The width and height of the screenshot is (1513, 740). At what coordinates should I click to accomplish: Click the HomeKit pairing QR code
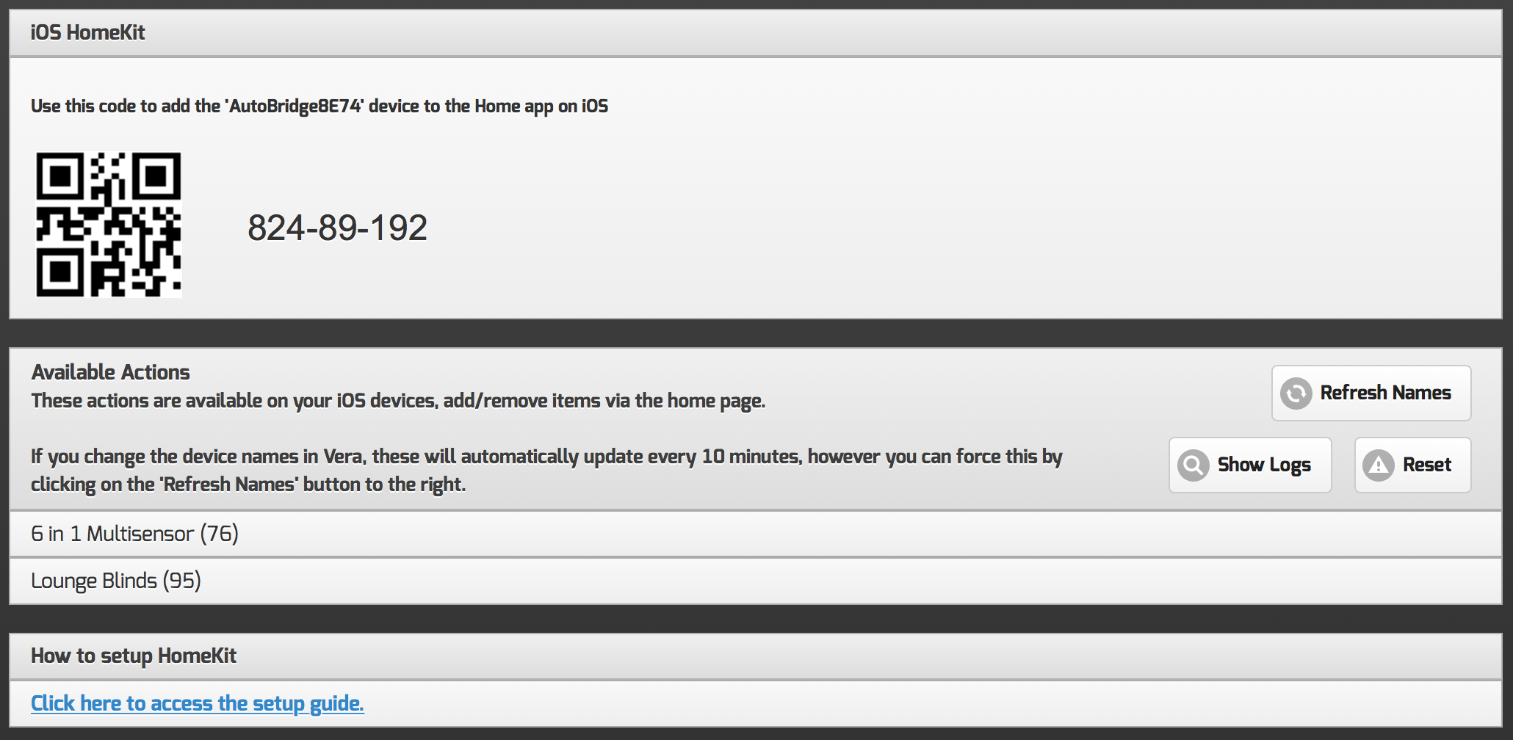[x=109, y=225]
